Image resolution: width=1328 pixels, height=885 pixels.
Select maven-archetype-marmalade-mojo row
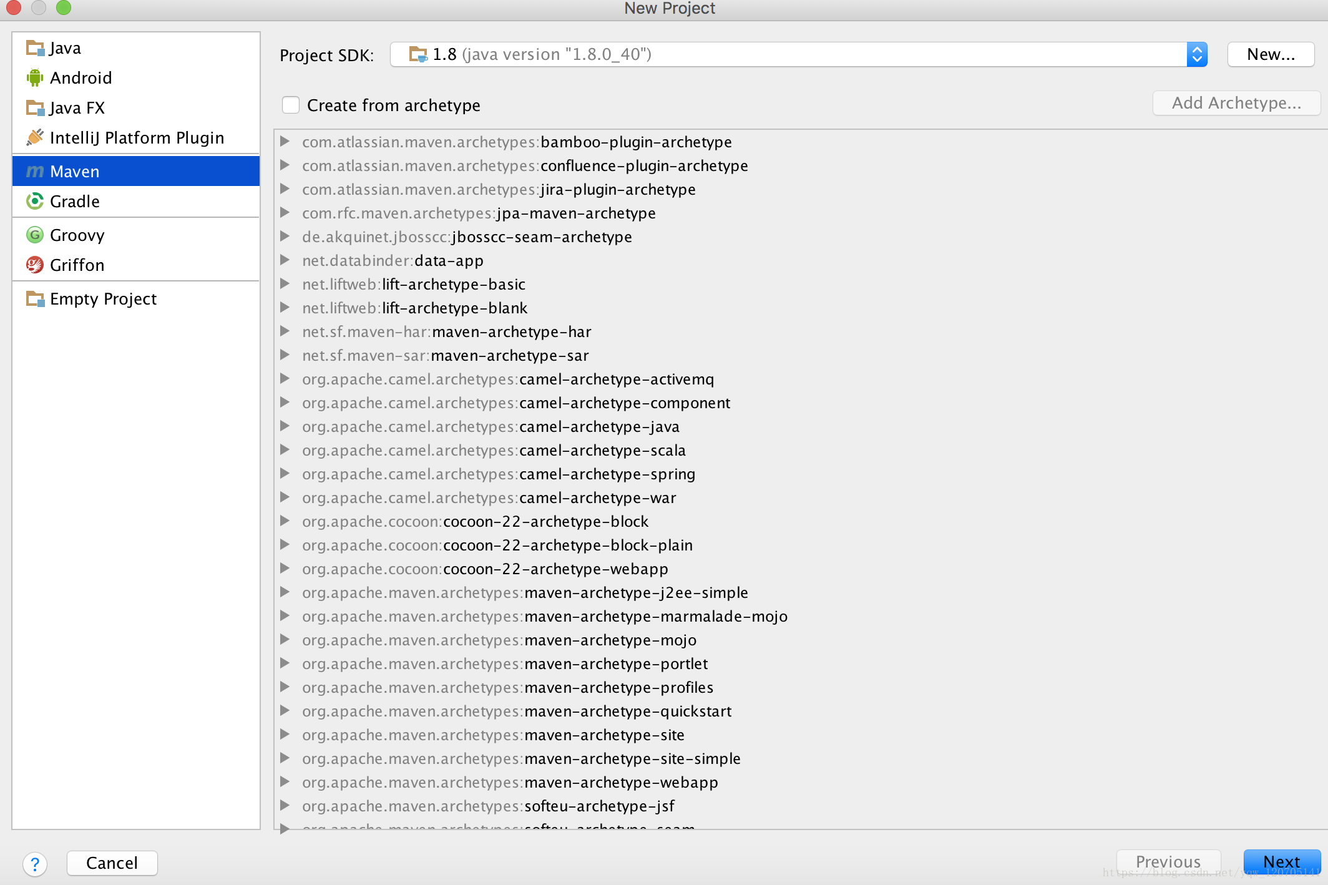pos(800,616)
